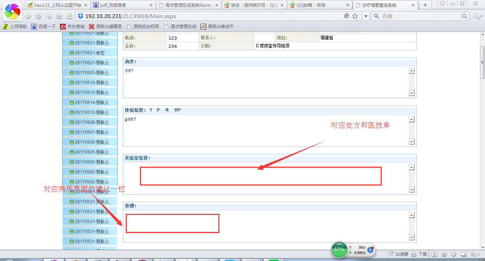Switch to the 需求管理在线系统 tab
The width and height of the screenshot is (485, 261).
click(x=189, y=5)
